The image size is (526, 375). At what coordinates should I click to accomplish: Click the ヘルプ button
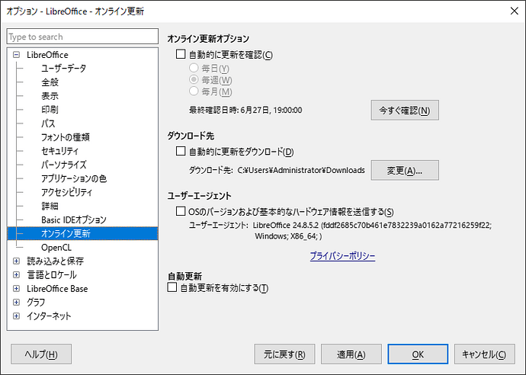(x=41, y=354)
